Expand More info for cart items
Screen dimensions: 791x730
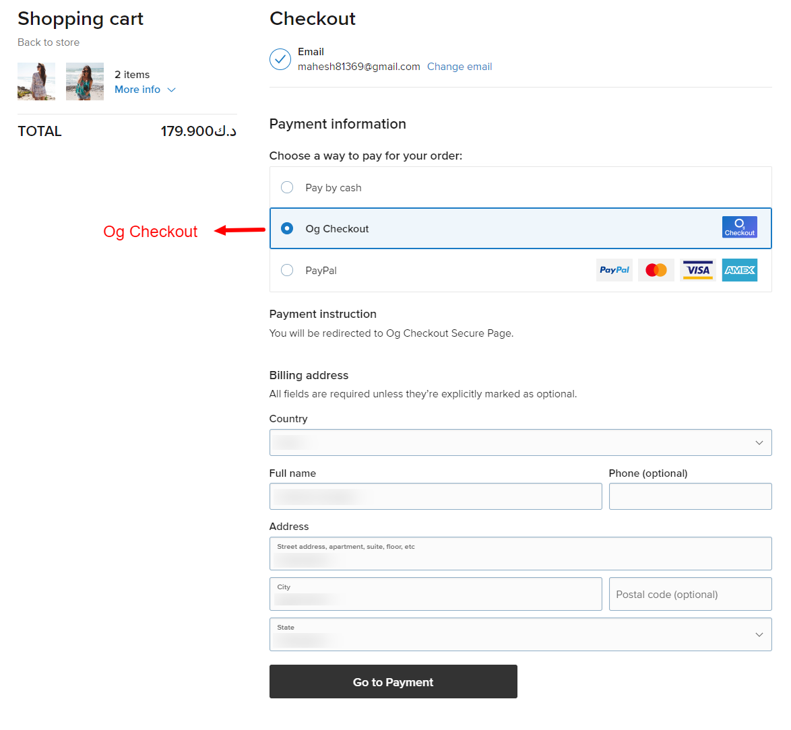[x=144, y=90]
